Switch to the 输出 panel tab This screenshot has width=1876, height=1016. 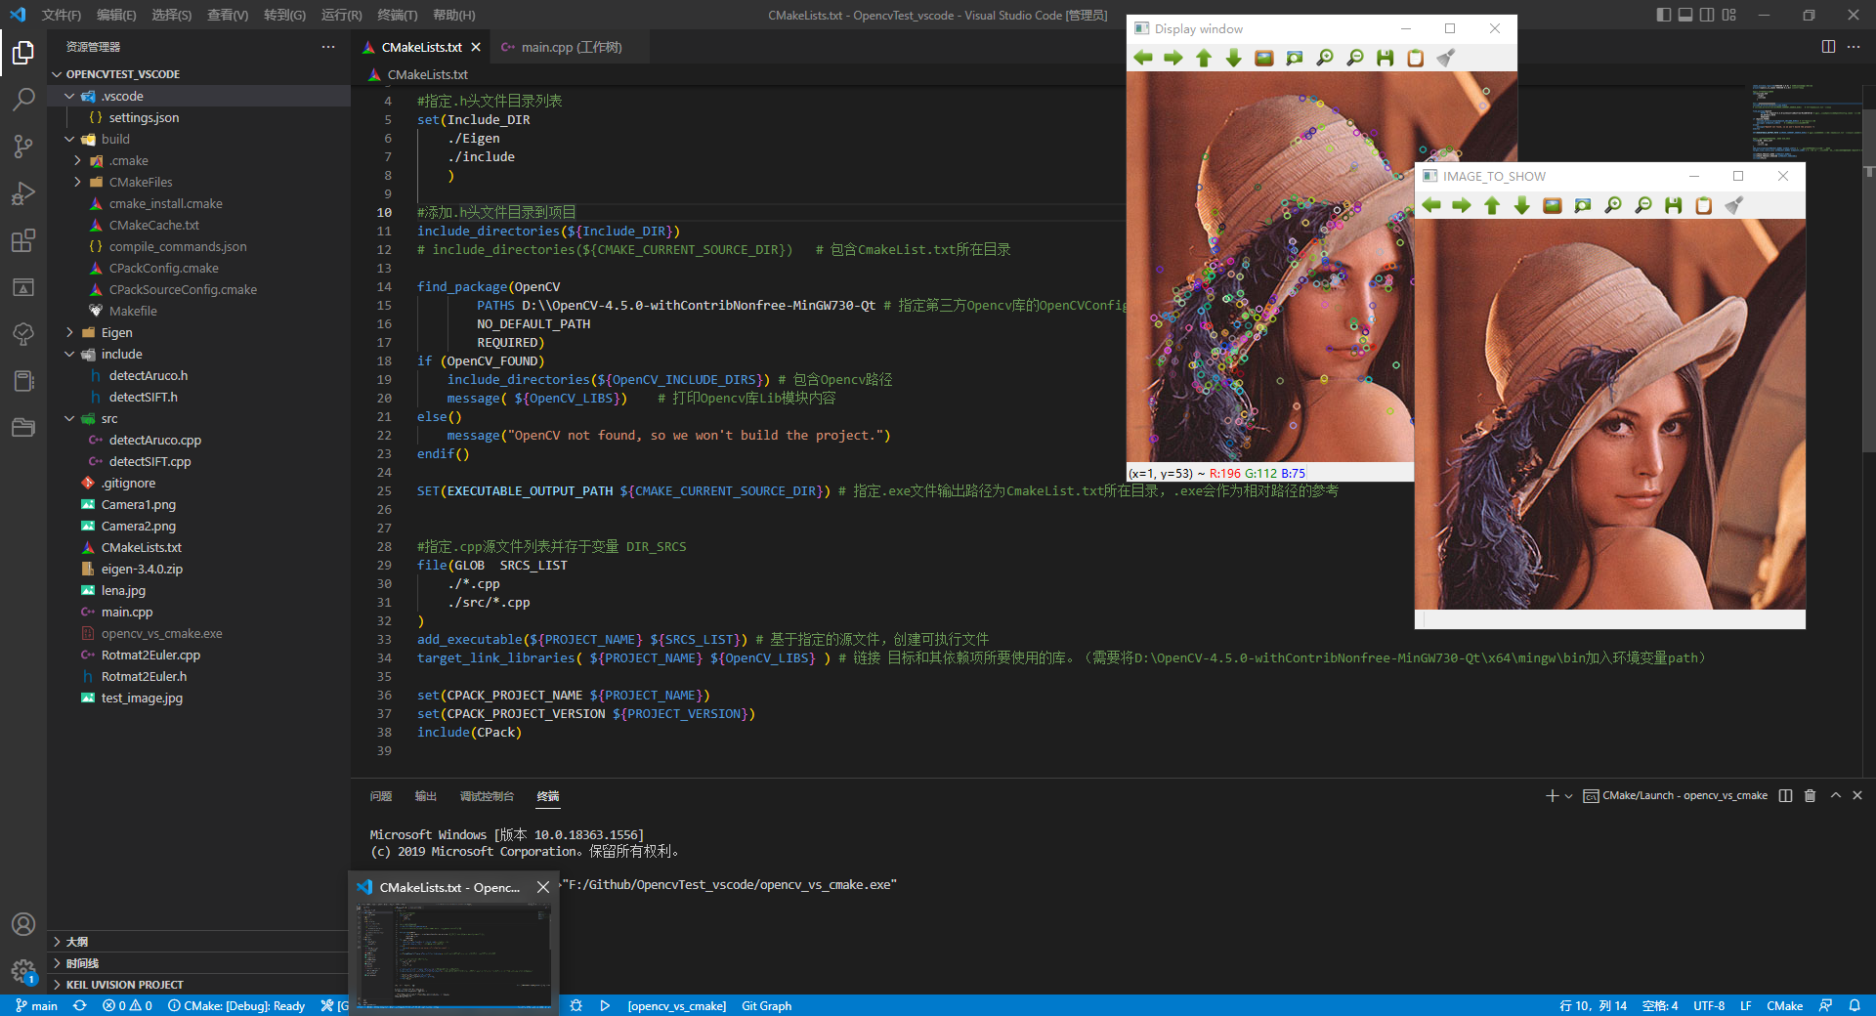point(424,796)
